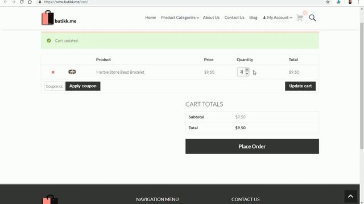Click the footer butikk.me logo
The width and height of the screenshot is (364, 204).
coord(50,199)
